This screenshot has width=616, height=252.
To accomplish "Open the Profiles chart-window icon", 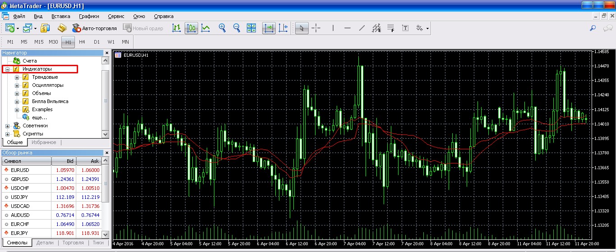I will click(28, 28).
